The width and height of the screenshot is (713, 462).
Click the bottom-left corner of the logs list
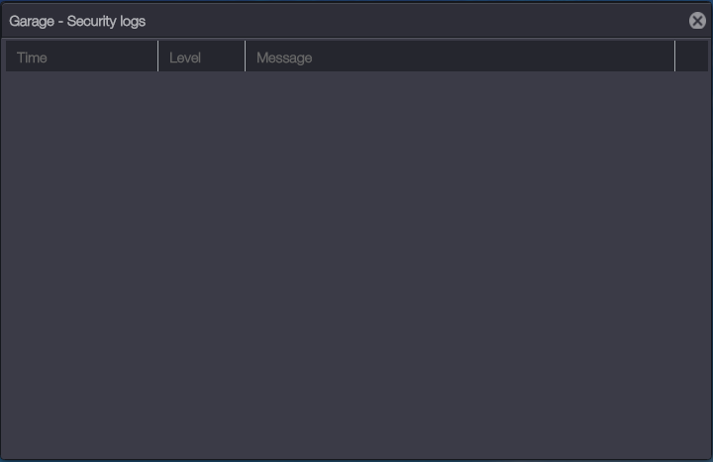(x=12, y=450)
